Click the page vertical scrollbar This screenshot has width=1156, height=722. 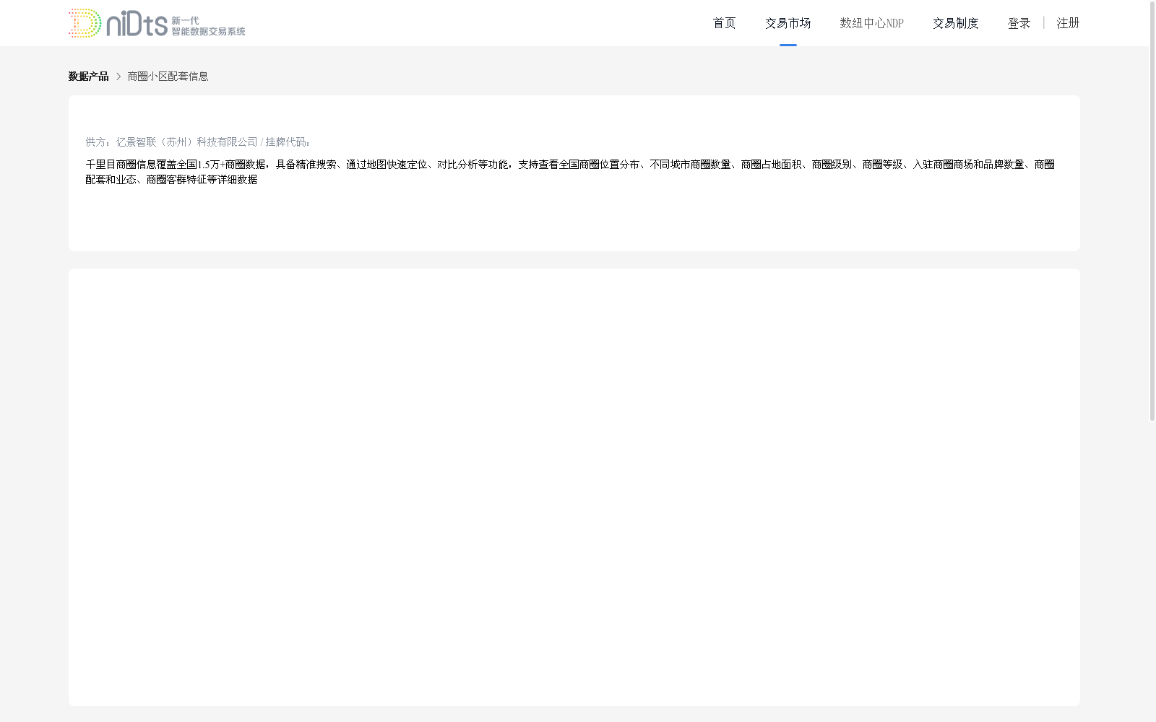pyautogui.click(x=1152, y=211)
